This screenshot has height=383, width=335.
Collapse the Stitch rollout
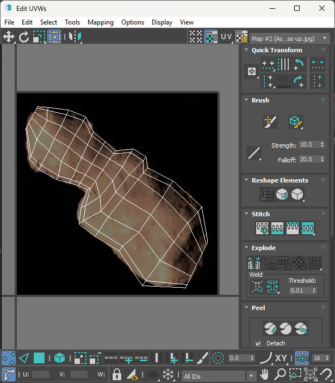click(246, 214)
